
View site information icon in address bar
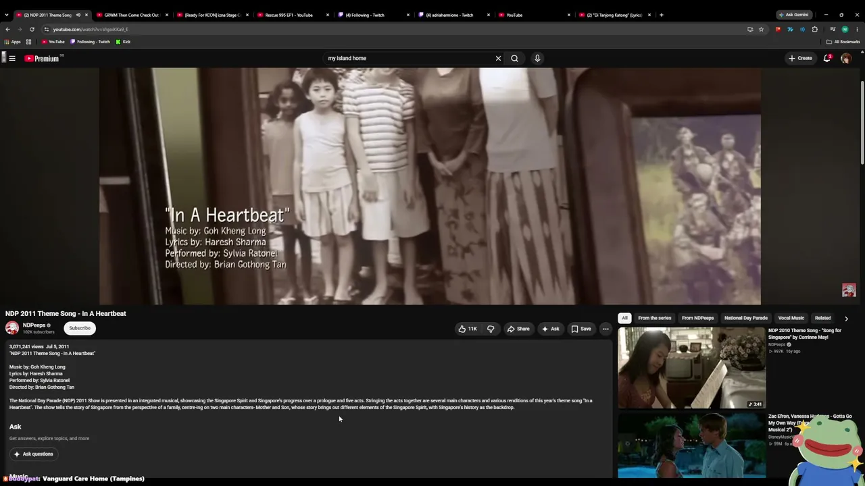(x=46, y=30)
